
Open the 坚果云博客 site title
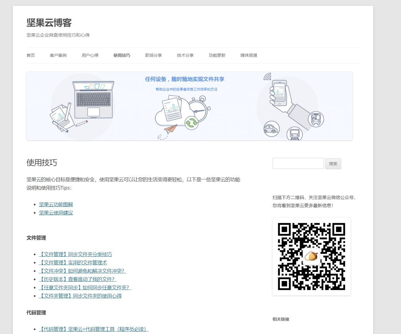49,23
